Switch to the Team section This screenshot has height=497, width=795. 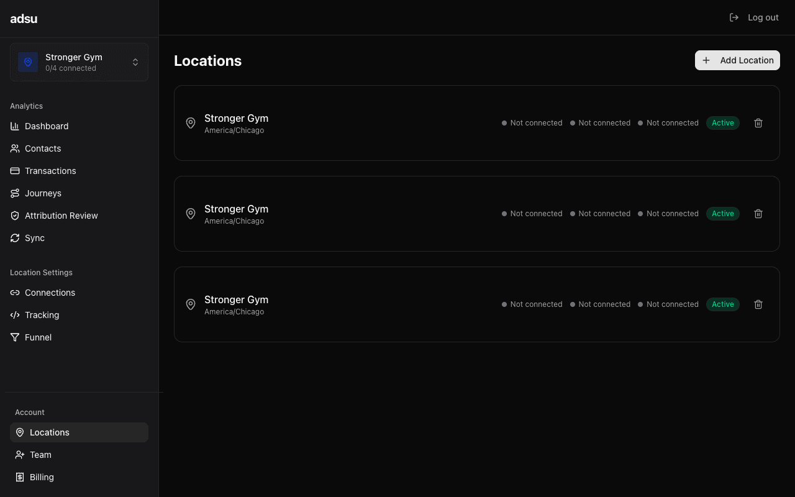coord(40,455)
